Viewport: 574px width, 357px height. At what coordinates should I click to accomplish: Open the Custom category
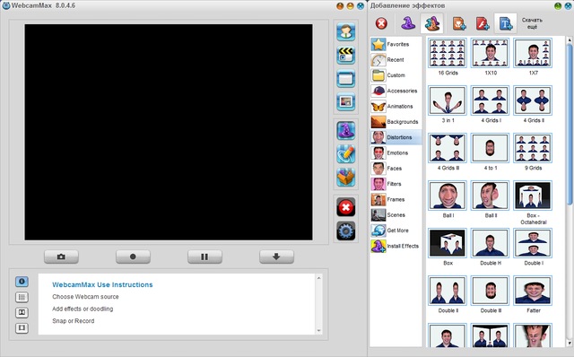coord(396,75)
